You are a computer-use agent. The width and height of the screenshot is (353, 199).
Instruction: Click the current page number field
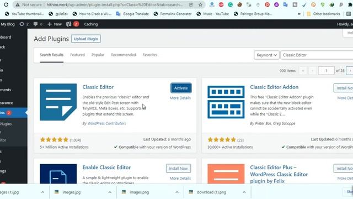coord(326,71)
